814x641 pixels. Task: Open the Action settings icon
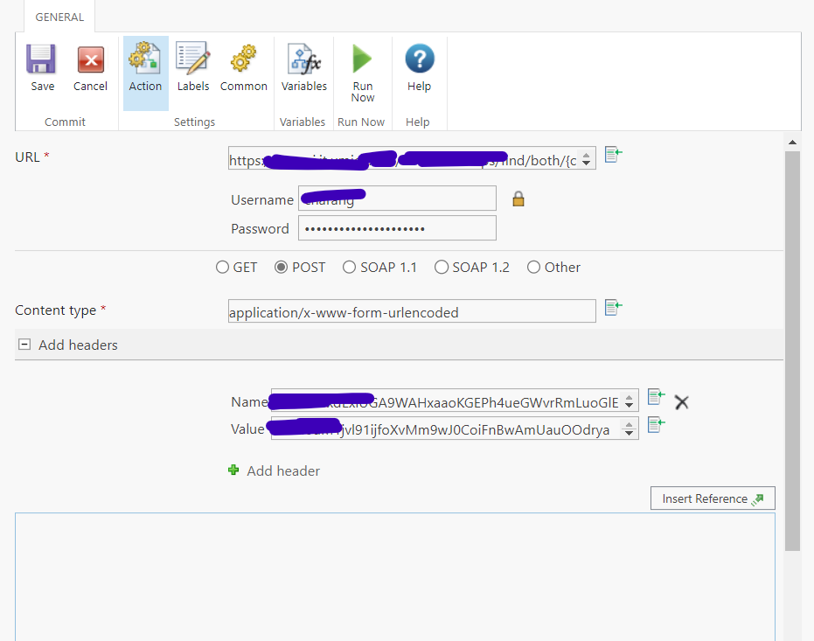click(x=145, y=58)
